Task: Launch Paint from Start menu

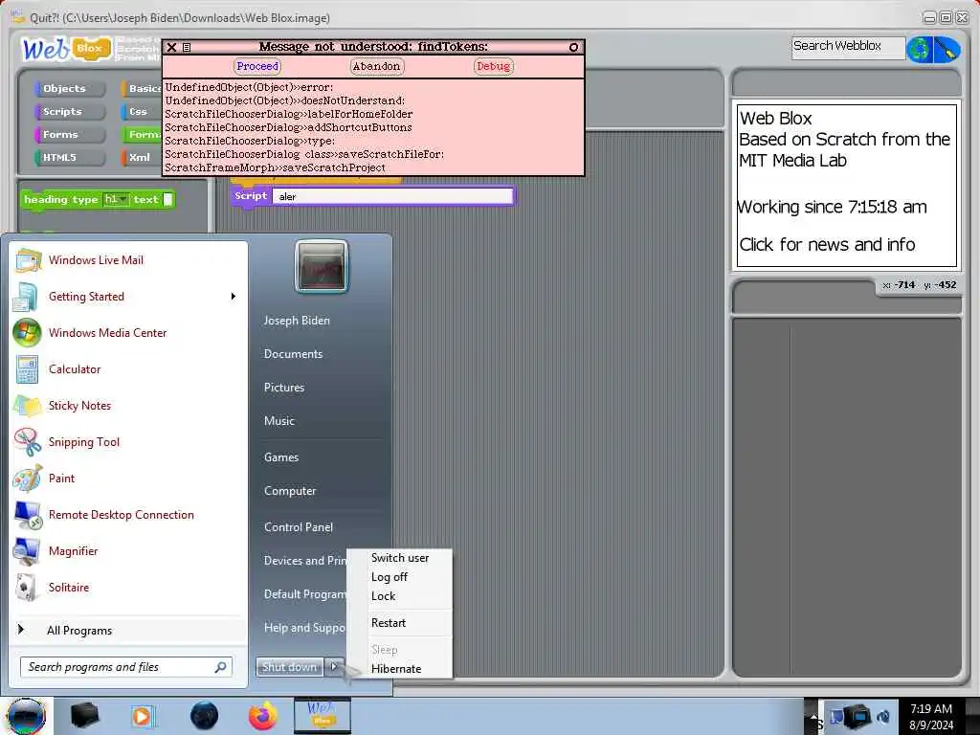Action: (128, 479)
